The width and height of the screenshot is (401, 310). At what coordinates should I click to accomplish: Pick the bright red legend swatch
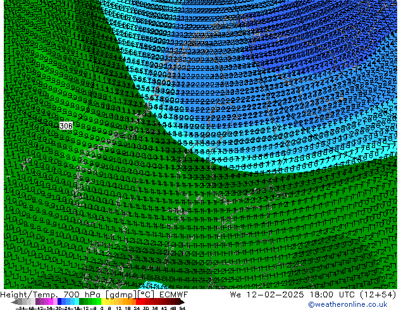139,302
